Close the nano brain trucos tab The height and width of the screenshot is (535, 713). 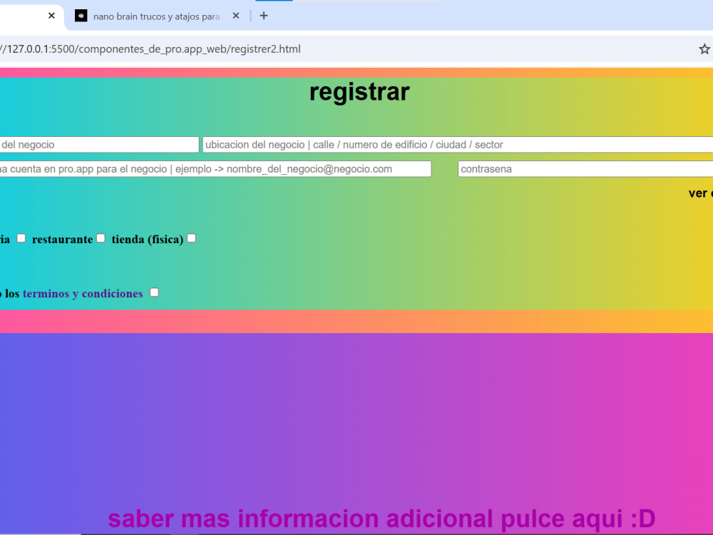[235, 16]
